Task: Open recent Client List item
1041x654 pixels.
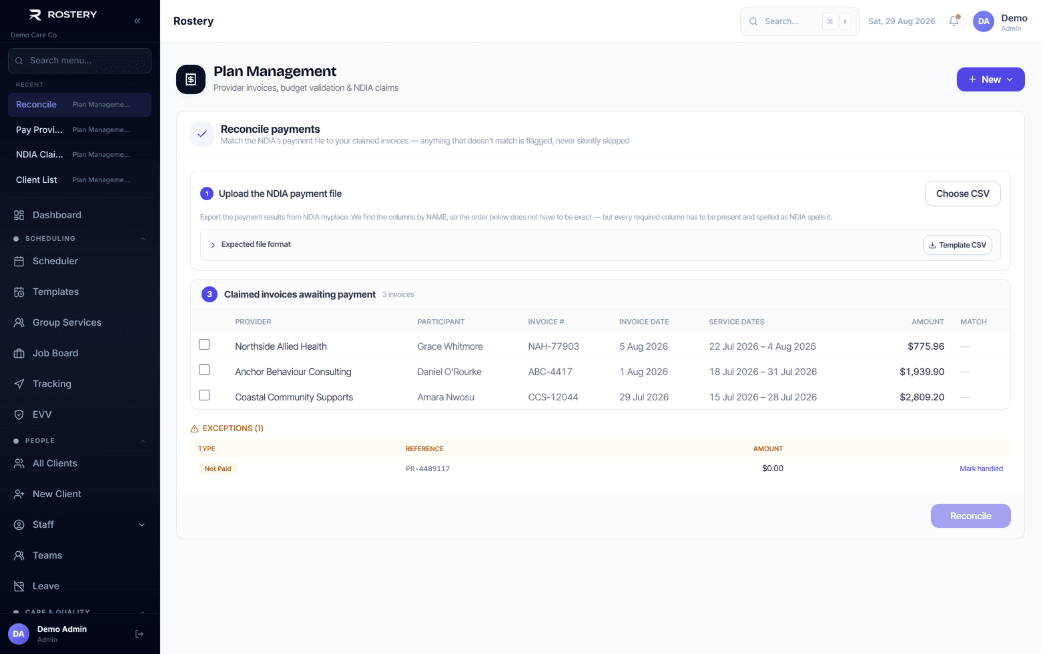Action: coord(80,180)
